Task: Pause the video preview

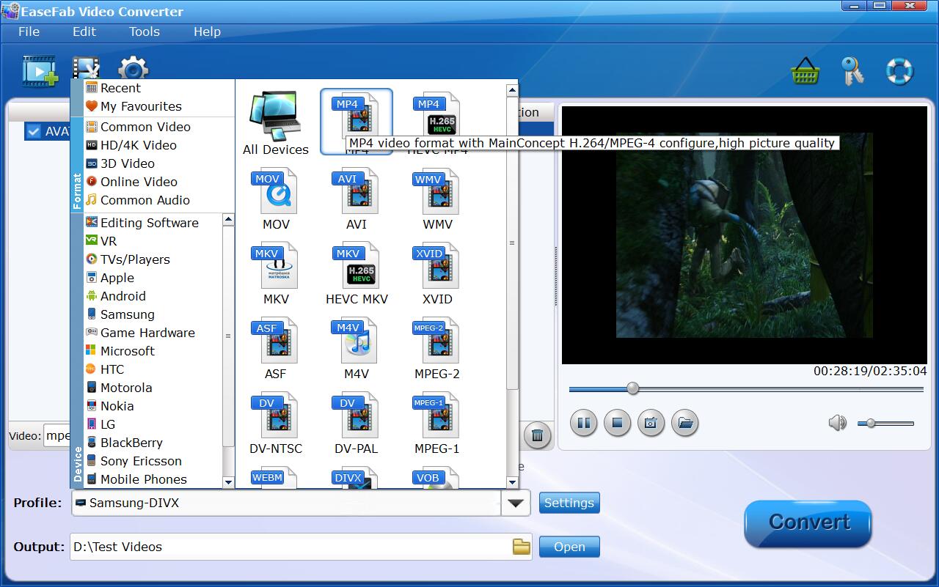Action: [x=583, y=423]
